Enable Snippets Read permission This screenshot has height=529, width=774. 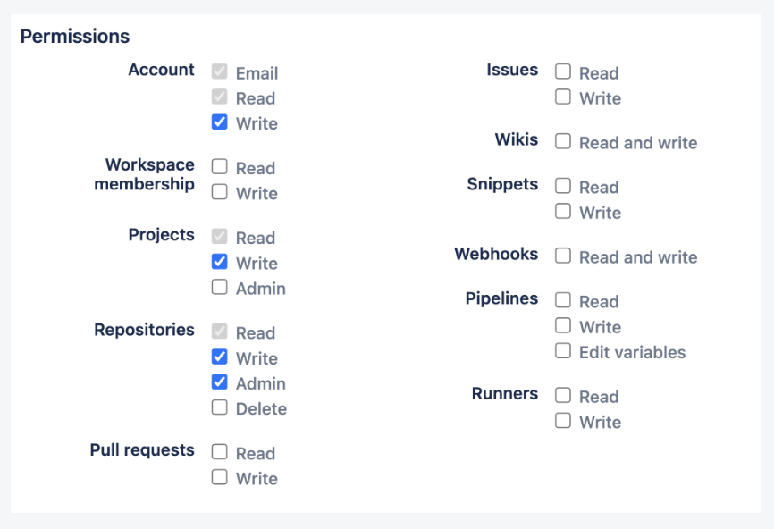[562, 187]
